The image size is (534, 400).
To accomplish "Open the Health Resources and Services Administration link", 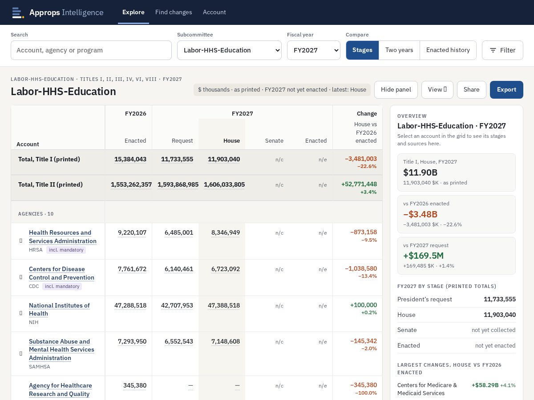I will [63, 237].
